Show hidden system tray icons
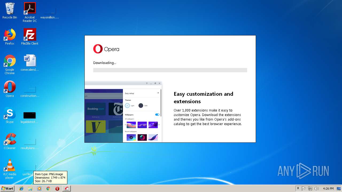The height and width of the screenshot is (192, 342). click(x=298, y=189)
